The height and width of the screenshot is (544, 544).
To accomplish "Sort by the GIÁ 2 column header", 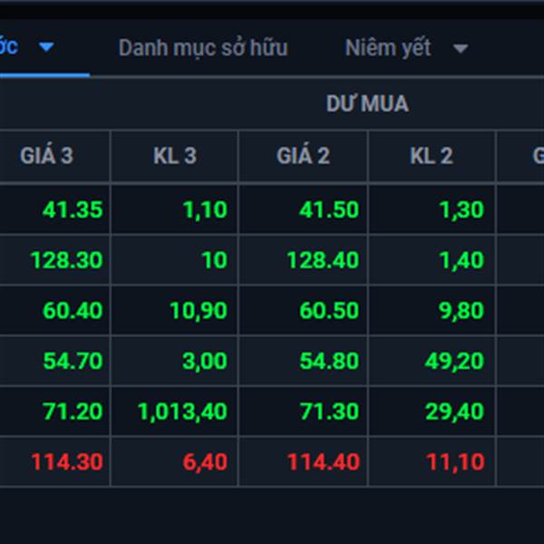I will click(303, 156).
